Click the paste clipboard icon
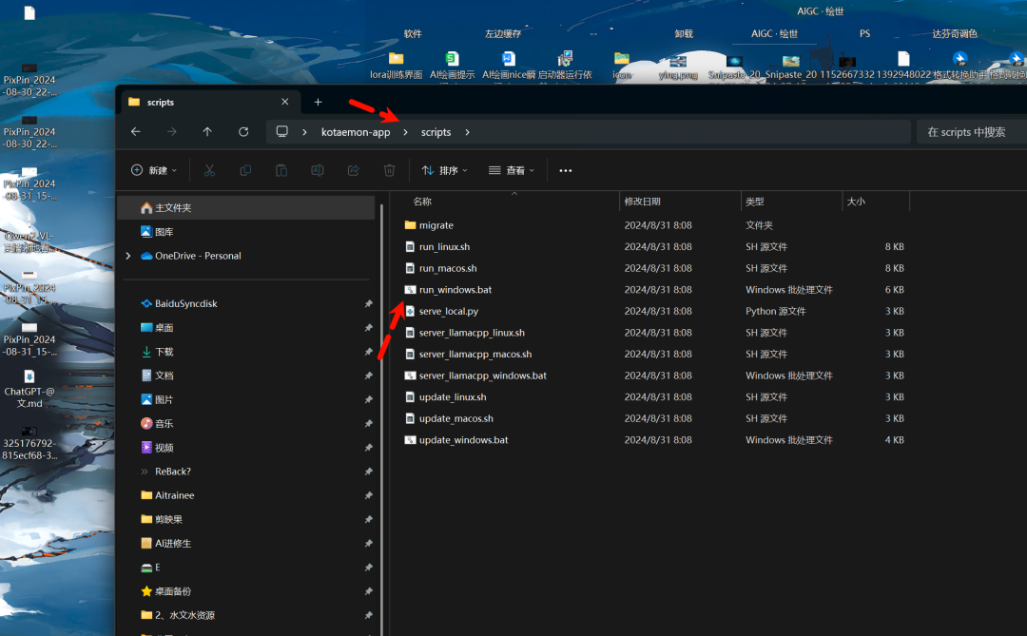This screenshot has height=636, width=1027. (281, 170)
